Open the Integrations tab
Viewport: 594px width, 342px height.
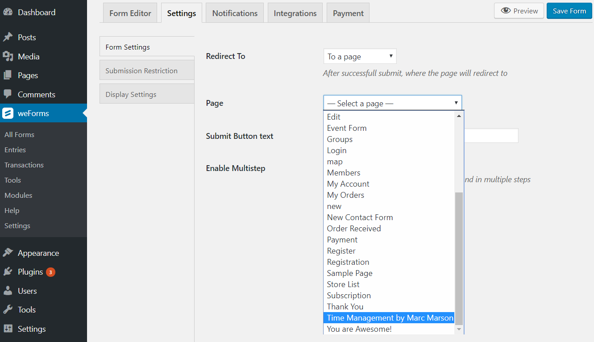click(295, 13)
